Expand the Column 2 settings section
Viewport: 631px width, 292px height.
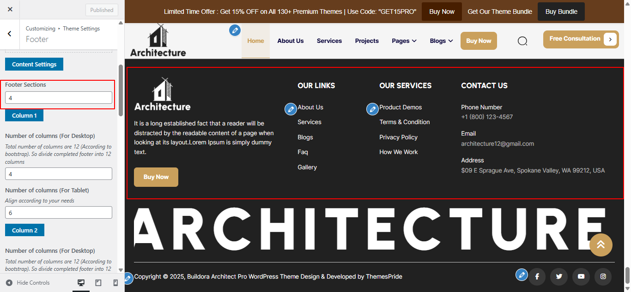click(24, 230)
